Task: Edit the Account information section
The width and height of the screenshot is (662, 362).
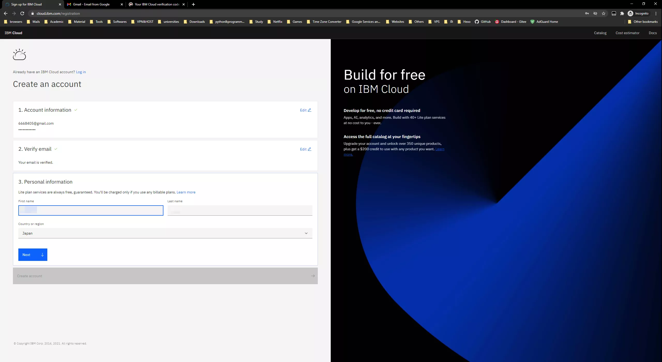Action: [305, 110]
